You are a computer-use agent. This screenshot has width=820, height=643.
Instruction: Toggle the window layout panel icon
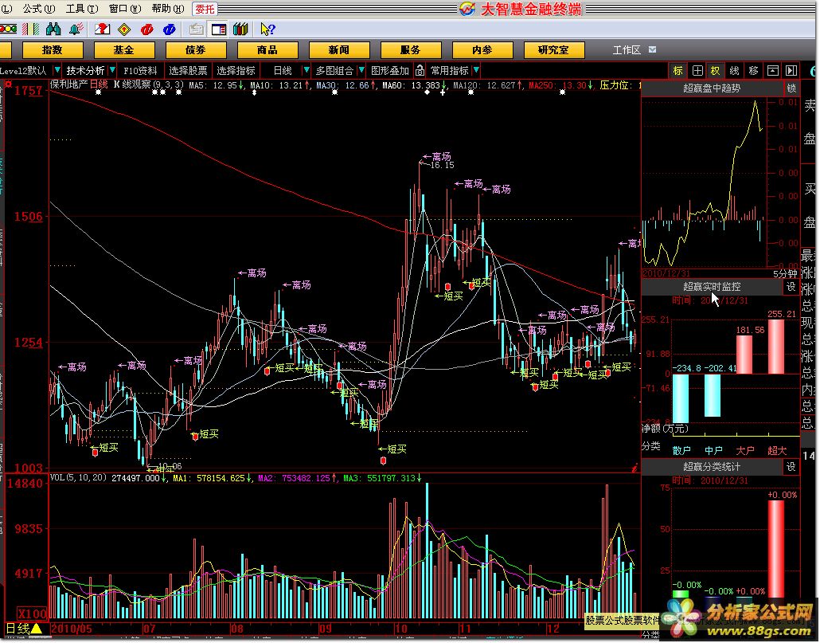[x=219, y=29]
